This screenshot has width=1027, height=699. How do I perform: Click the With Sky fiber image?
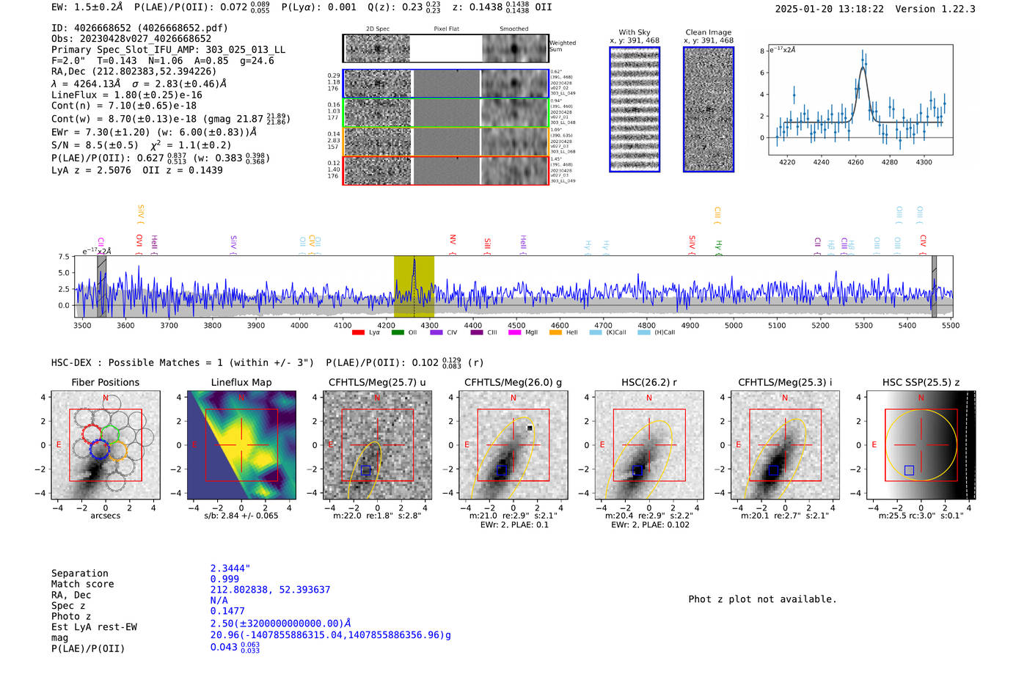pyautogui.click(x=635, y=109)
